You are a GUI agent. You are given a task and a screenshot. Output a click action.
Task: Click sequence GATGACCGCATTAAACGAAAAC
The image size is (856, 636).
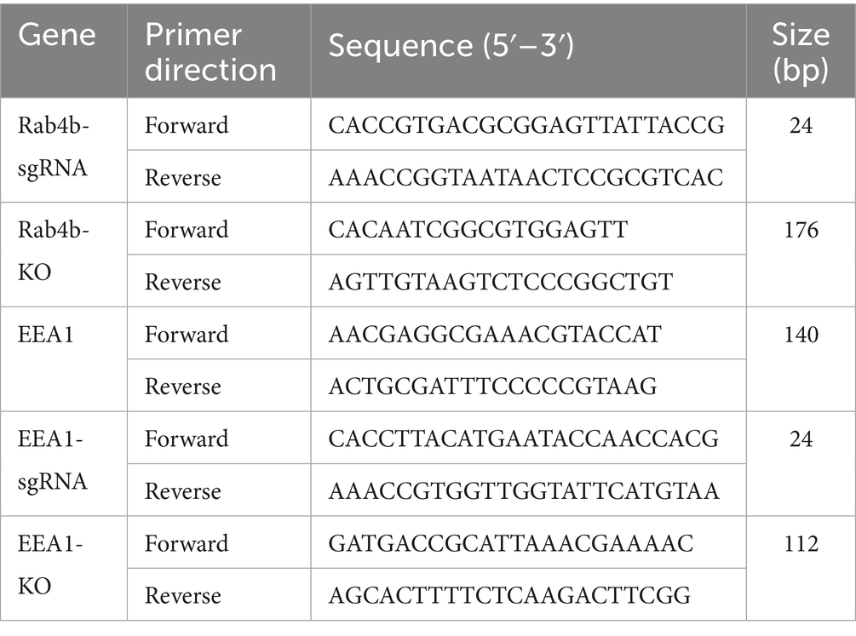[x=507, y=544]
